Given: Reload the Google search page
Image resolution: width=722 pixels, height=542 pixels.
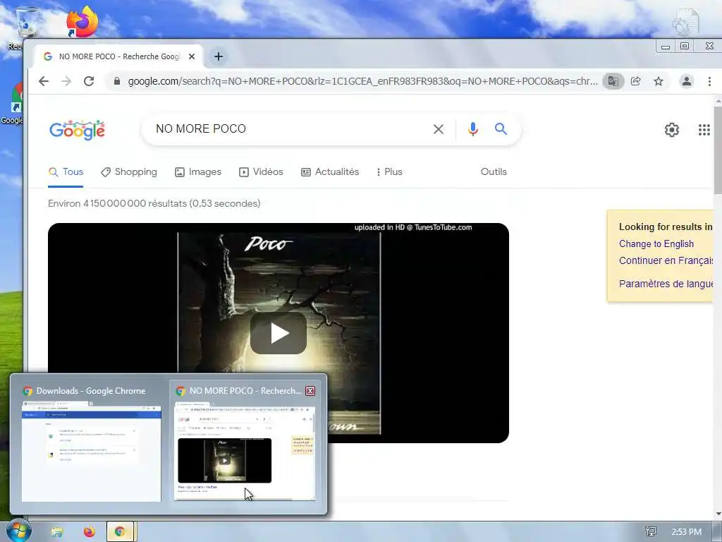Looking at the screenshot, I should (89, 81).
